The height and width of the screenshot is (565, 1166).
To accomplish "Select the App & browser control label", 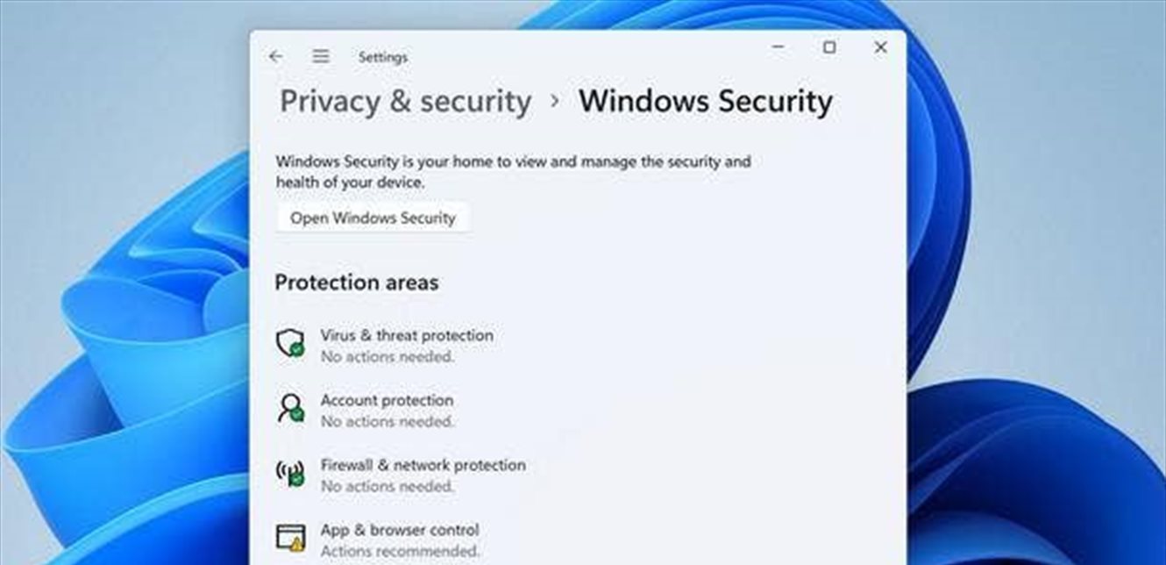I will 400,530.
